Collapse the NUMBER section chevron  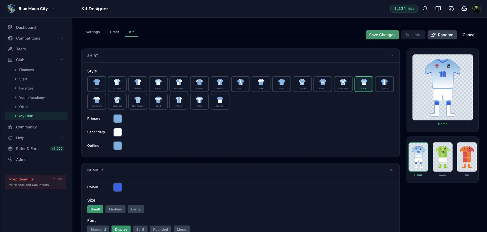click(391, 170)
